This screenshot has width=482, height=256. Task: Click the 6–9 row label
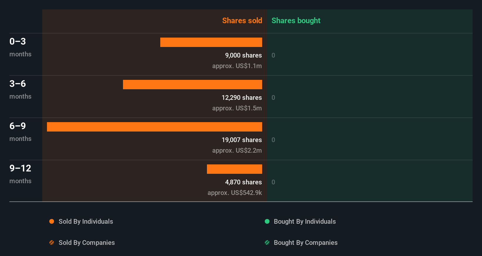tap(18, 126)
